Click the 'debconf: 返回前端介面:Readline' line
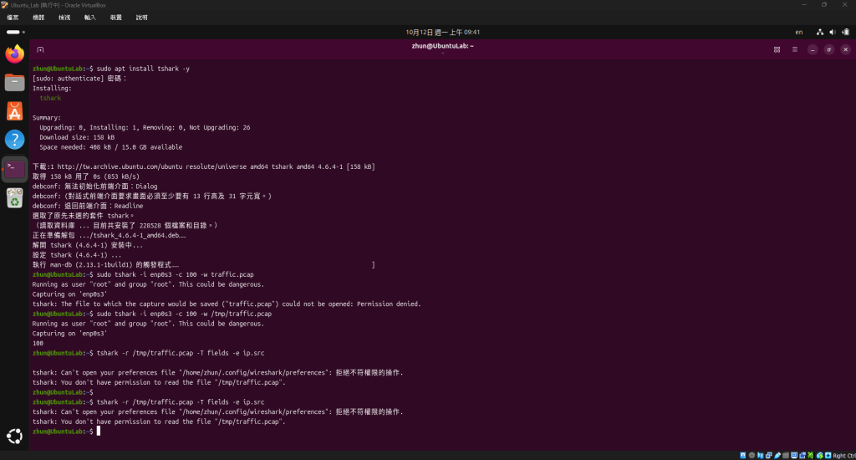Viewport: 856px width, 460px height. pyautogui.click(x=88, y=206)
